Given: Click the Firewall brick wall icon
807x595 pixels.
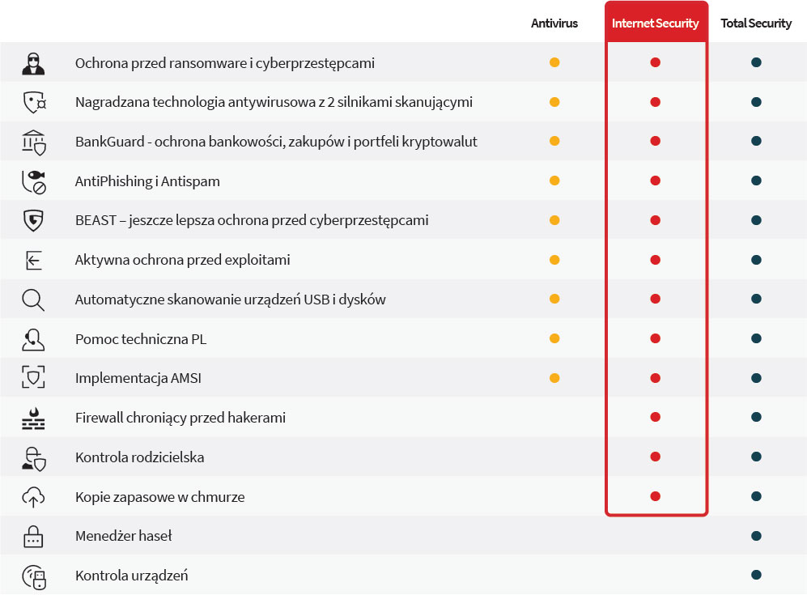Looking at the screenshot, I should [x=33, y=418].
